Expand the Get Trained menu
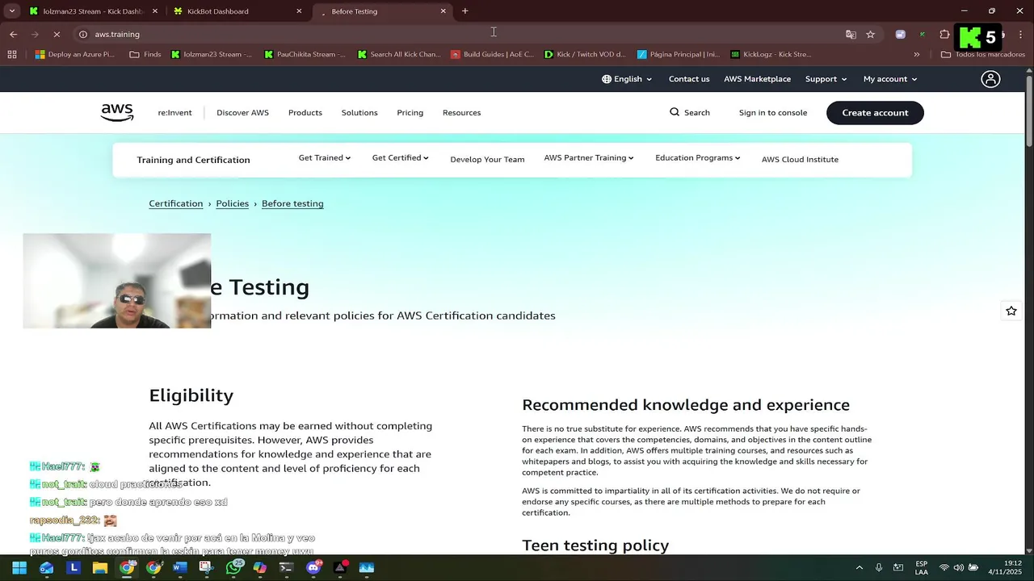This screenshot has height=581, width=1034. 325,158
